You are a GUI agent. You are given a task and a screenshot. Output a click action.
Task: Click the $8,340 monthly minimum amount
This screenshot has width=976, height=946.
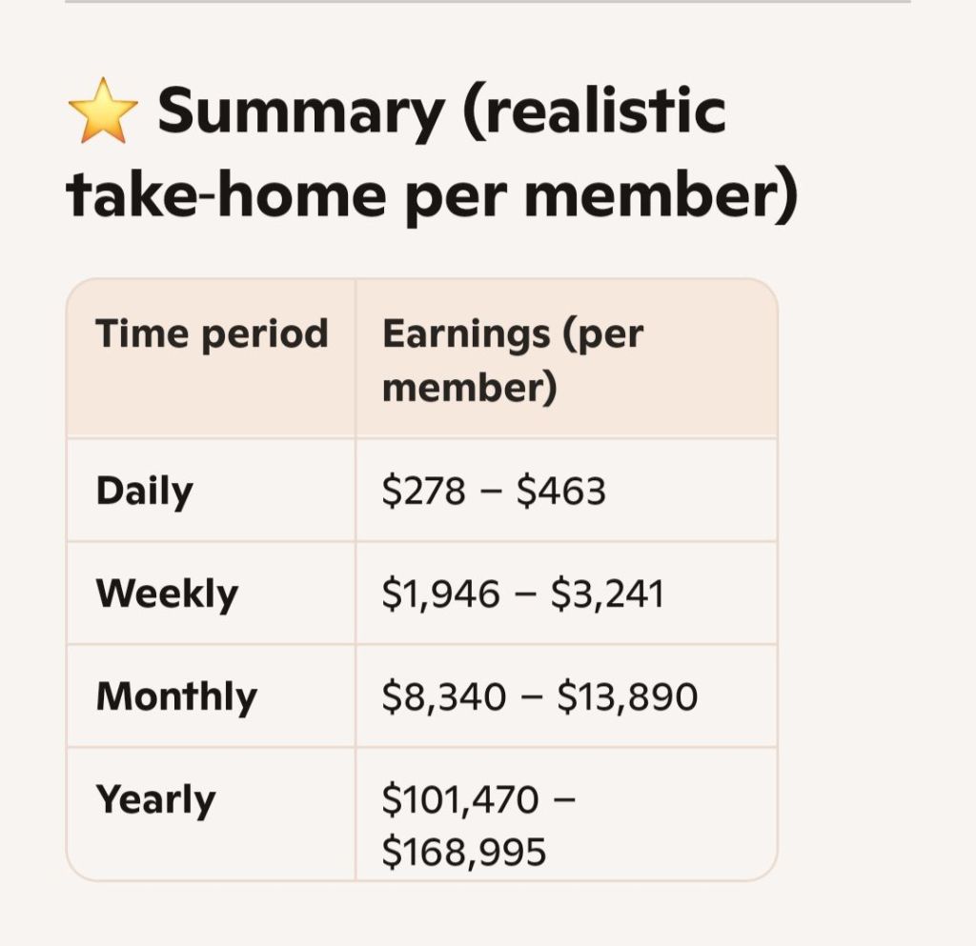443,696
